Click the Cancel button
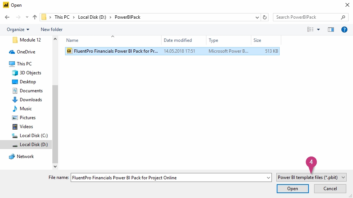The image size is (353, 198). (330, 189)
